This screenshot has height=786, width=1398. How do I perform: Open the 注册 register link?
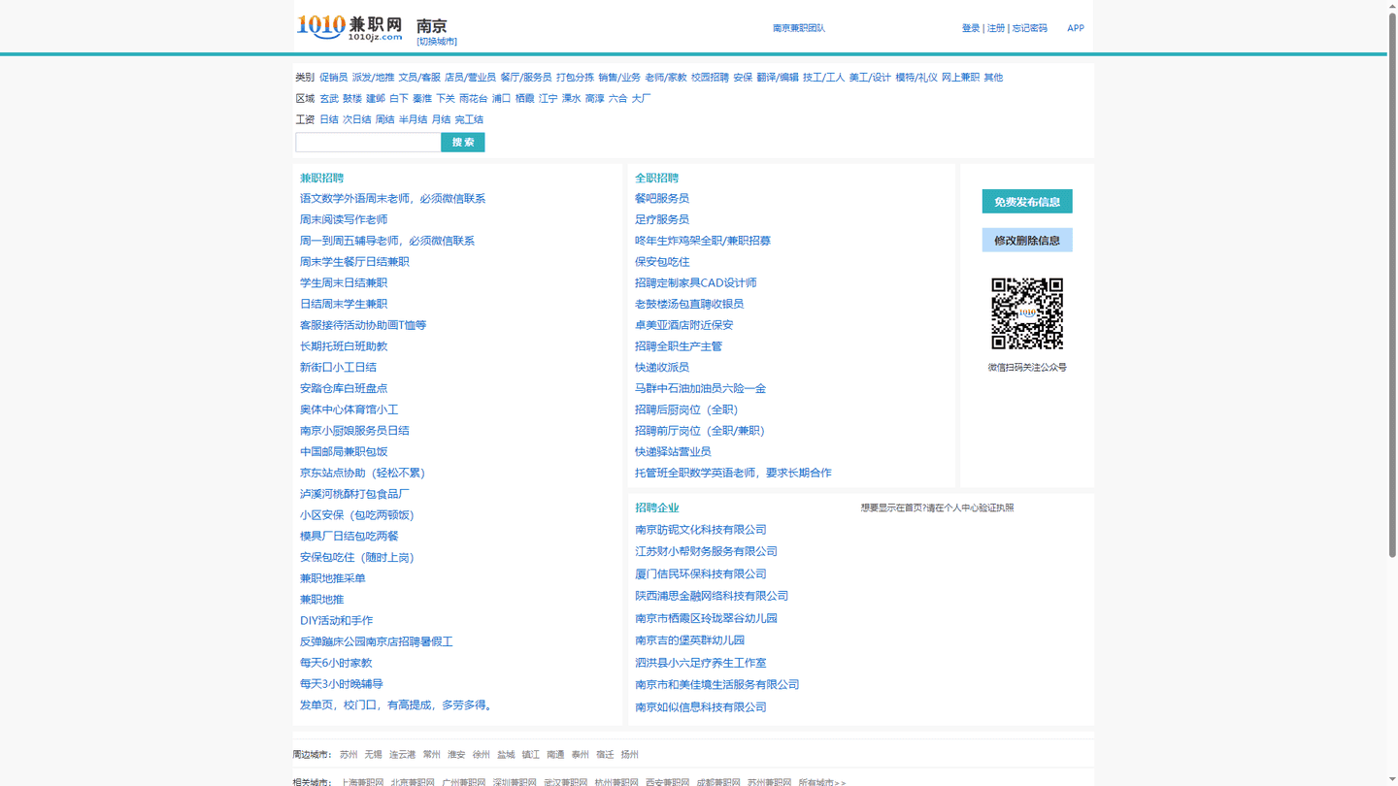[x=996, y=28]
